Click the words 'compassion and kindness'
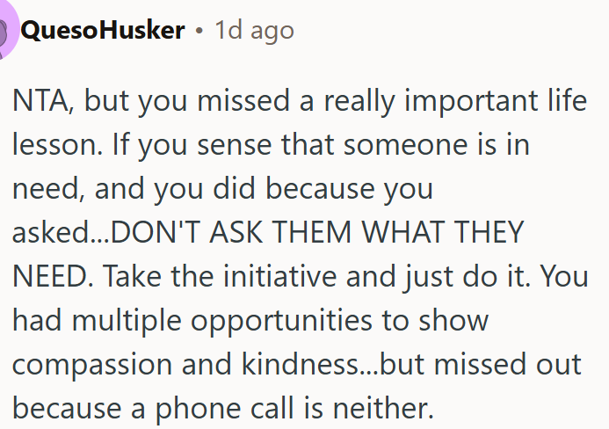The width and height of the screenshot is (609, 429). pos(185,366)
